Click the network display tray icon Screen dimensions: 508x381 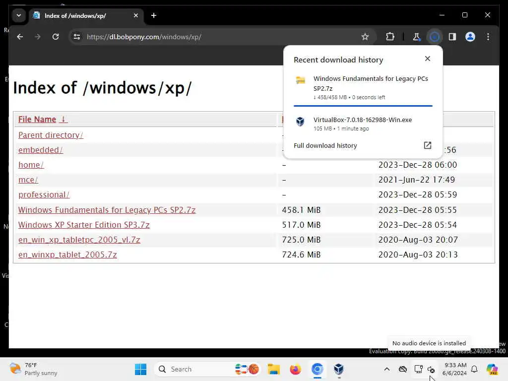[x=418, y=369]
